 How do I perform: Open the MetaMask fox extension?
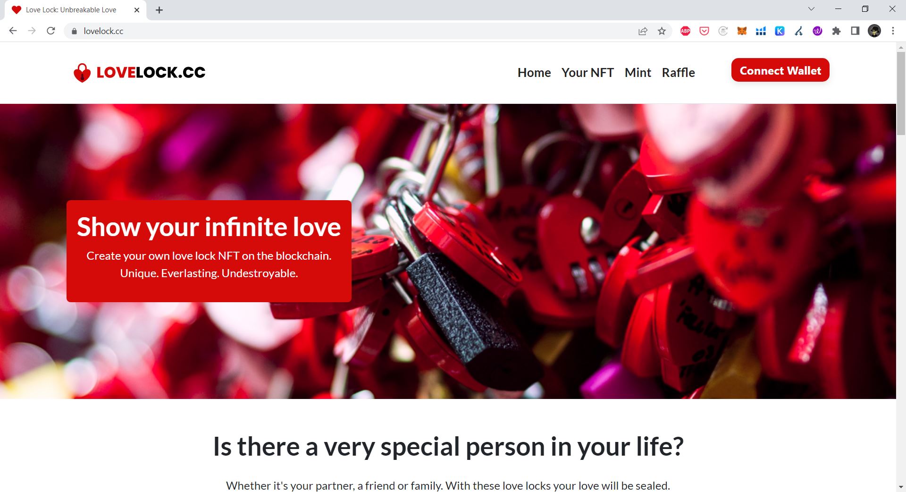[742, 31]
